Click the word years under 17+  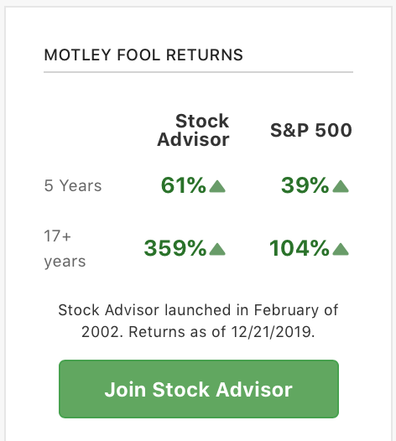pos(65,262)
